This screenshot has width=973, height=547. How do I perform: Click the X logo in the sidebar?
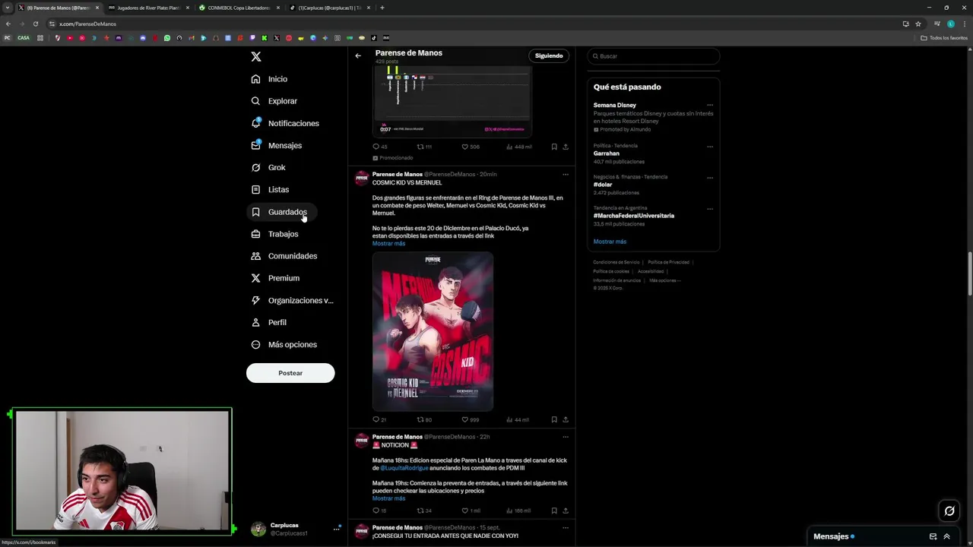(256, 57)
